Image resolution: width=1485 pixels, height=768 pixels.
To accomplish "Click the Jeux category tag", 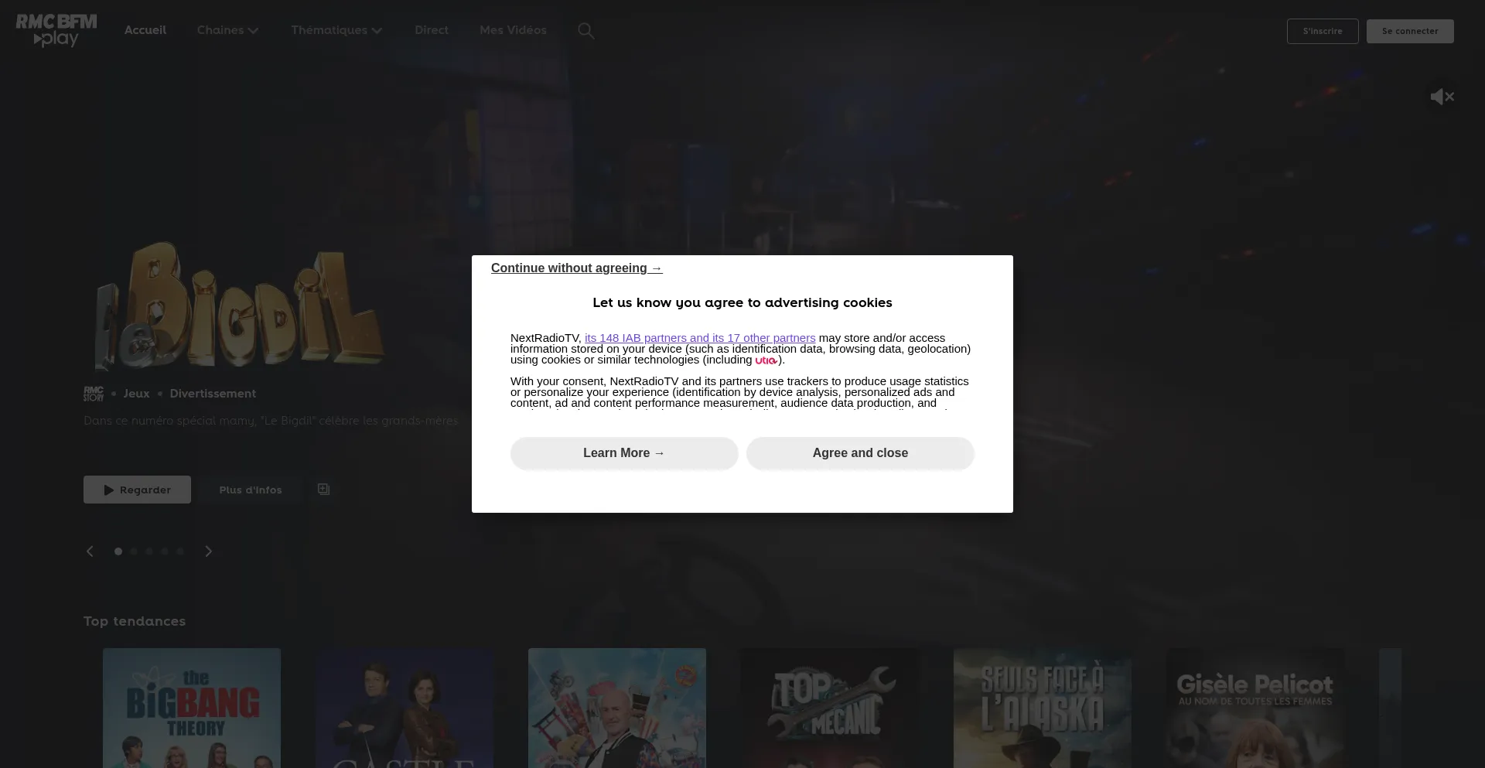I will (x=136, y=394).
